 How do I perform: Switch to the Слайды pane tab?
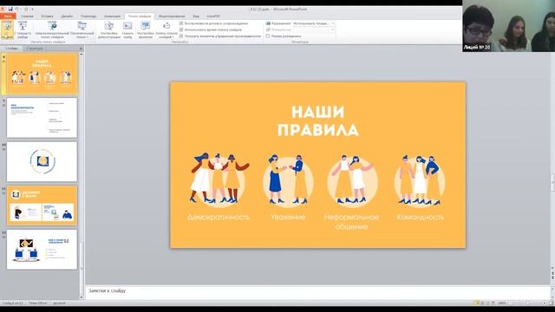[12, 49]
